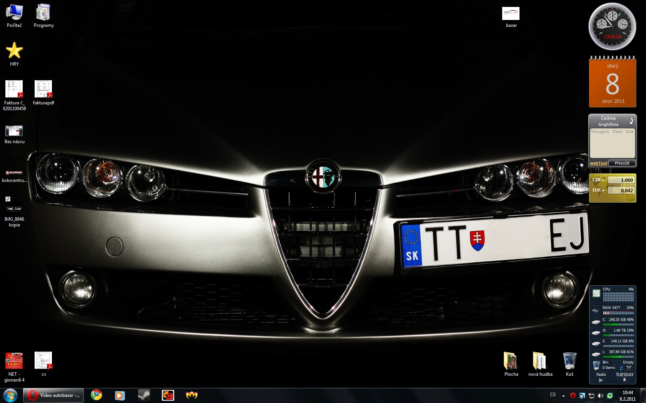Screen dimensions: 646x403
Task: Open Google Chrome from the taskbar
Action: (97, 395)
